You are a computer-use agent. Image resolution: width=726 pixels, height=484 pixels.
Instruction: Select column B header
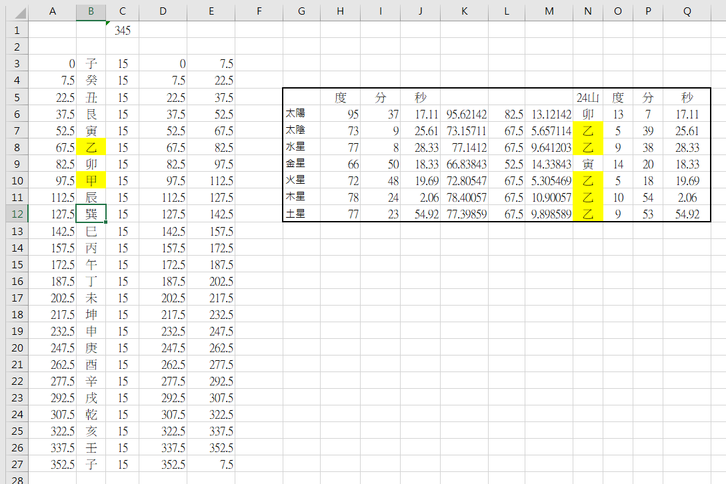pyautogui.click(x=91, y=11)
